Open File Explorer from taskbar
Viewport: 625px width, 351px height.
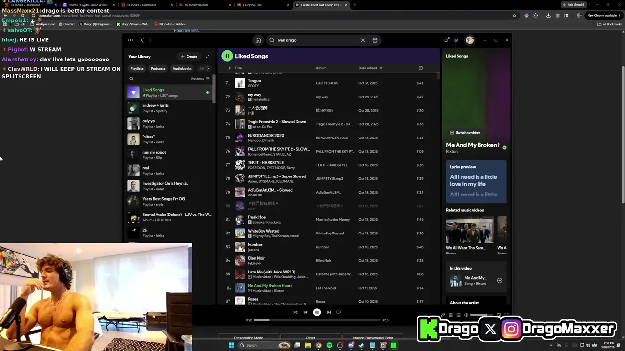[x=308, y=345]
